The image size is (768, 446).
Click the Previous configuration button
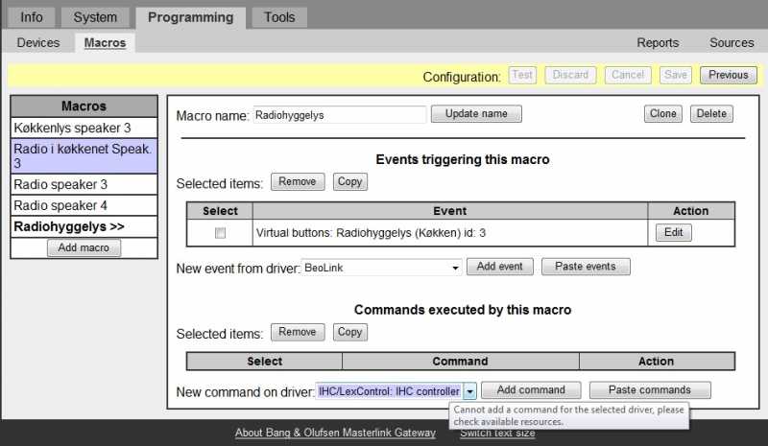point(728,75)
